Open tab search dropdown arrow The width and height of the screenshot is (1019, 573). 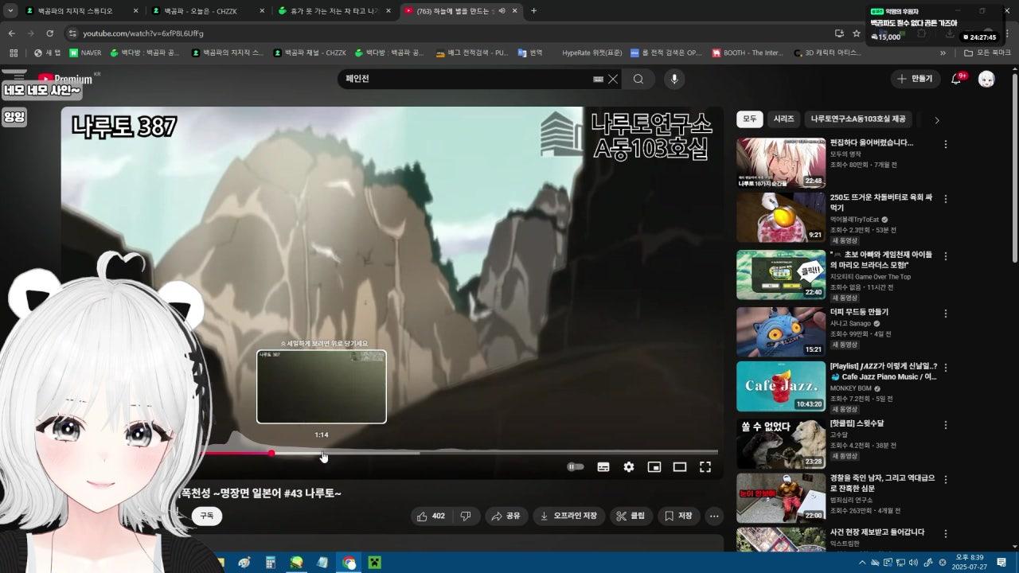[10, 11]
